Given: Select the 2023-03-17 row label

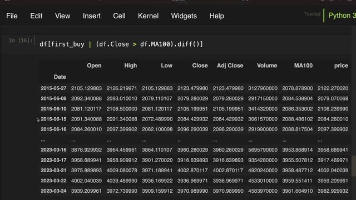Looking at the screenshot, I should coord(53,160).
